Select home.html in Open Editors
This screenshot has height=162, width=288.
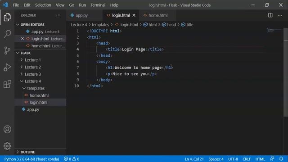click(x=40, y=46)
